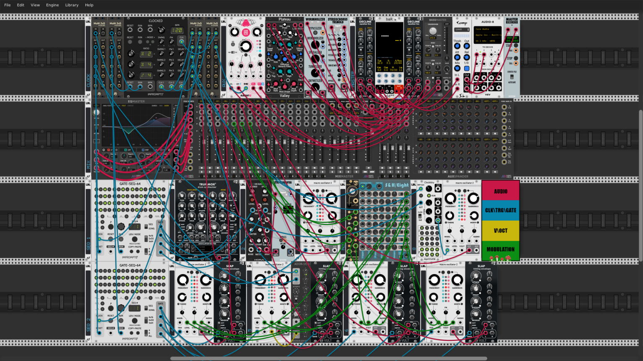This screenshot has width=643, height=361.
Task: Click the Thresh knob on Comp module
Action: click(457, 46)
